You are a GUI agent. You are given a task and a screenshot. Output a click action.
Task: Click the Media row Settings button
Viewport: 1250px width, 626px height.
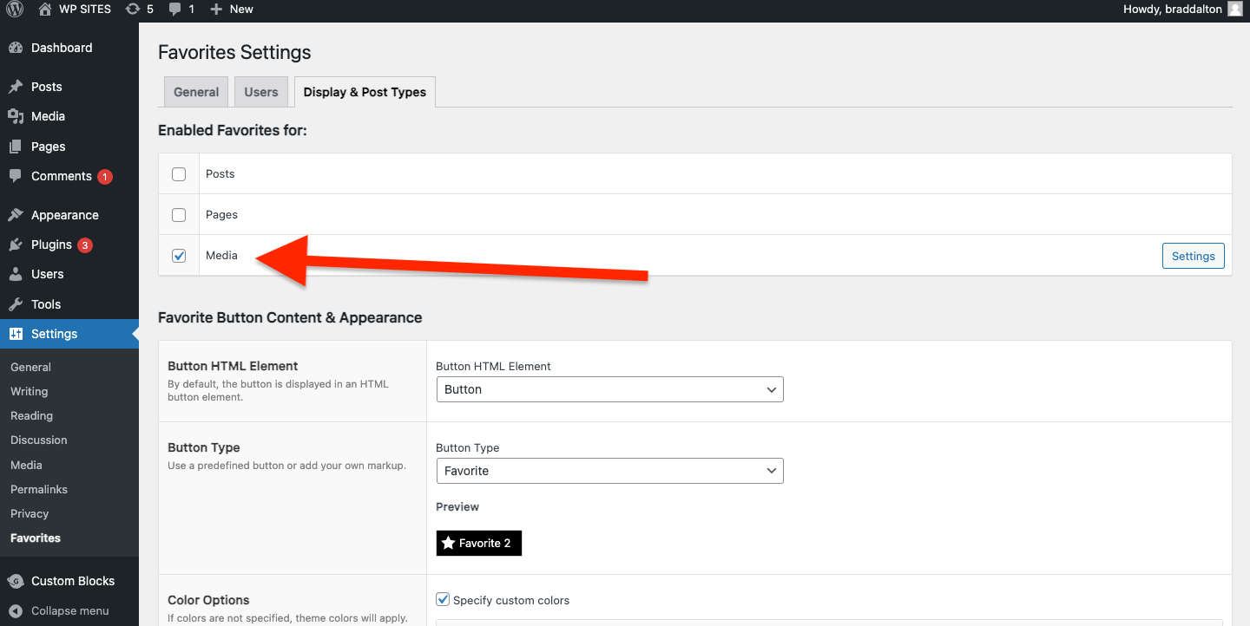1193,256
